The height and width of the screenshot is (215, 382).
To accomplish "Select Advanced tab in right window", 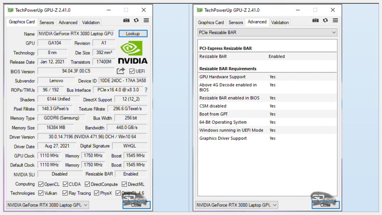I will (257, 22).
